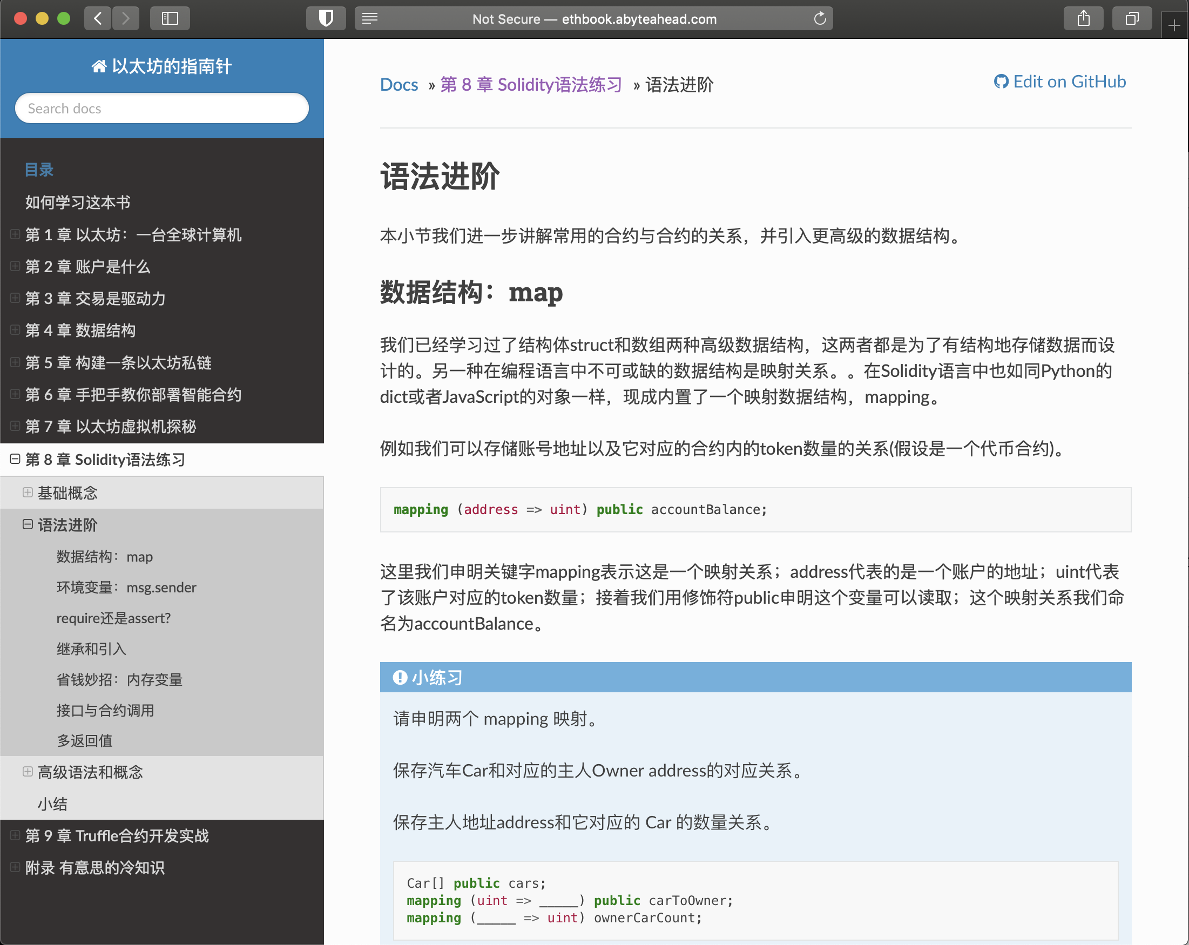Reload the page with refresh icon
Viewport: 1189px width, 945px height.
(x=820, y=19)
